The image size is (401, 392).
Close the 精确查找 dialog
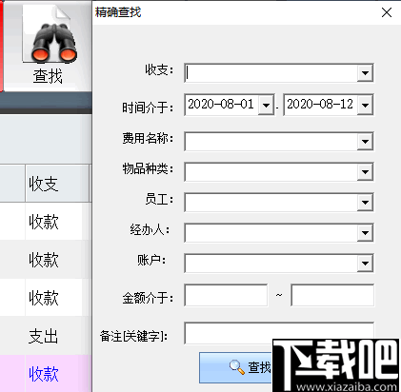tap(387, 12)
